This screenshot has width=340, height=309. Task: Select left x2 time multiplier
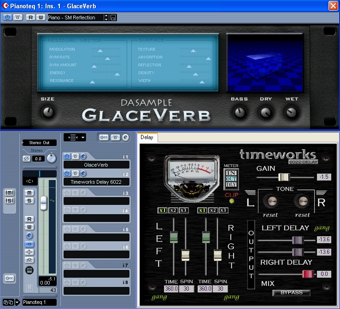[173, 210]
